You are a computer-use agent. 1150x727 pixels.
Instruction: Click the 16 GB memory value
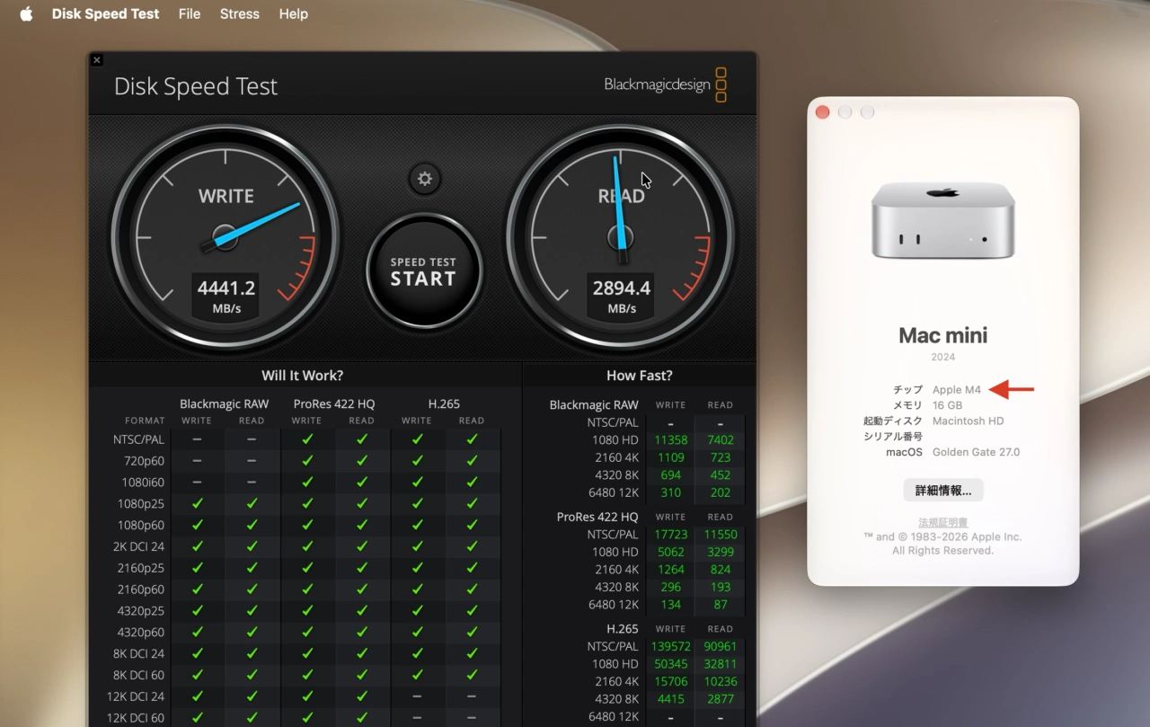click(947, 405)
